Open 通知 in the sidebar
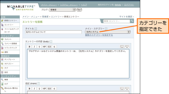This screenshot has width=169, height=94. [x=10, y=52]
